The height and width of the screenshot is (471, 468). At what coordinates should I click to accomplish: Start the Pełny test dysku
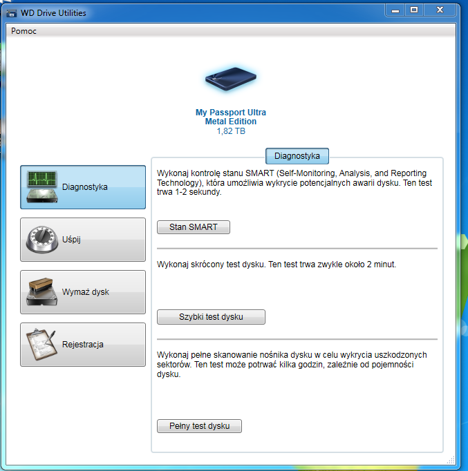(x=199, y=426)
